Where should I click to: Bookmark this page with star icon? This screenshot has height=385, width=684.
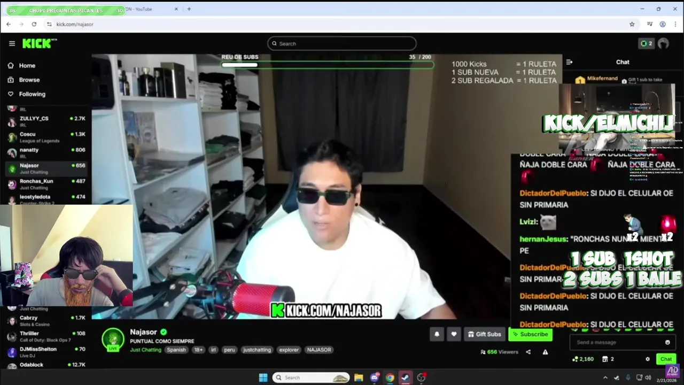coord(632,24)
